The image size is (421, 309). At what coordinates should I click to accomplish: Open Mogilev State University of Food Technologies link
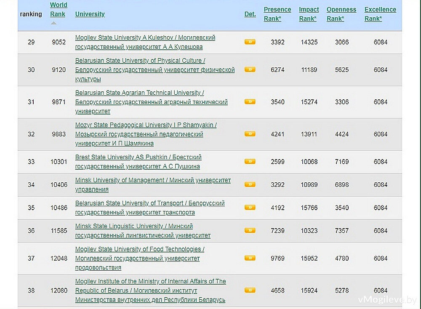(x=140, y=258)
